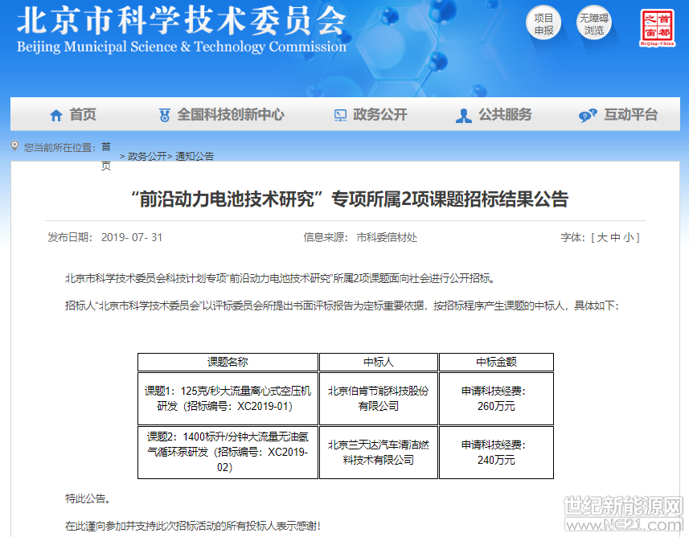
Task: Click the first paragraph starting 北京市科学技术委员会科技计划专项
Action: click(x=280, y=279)
